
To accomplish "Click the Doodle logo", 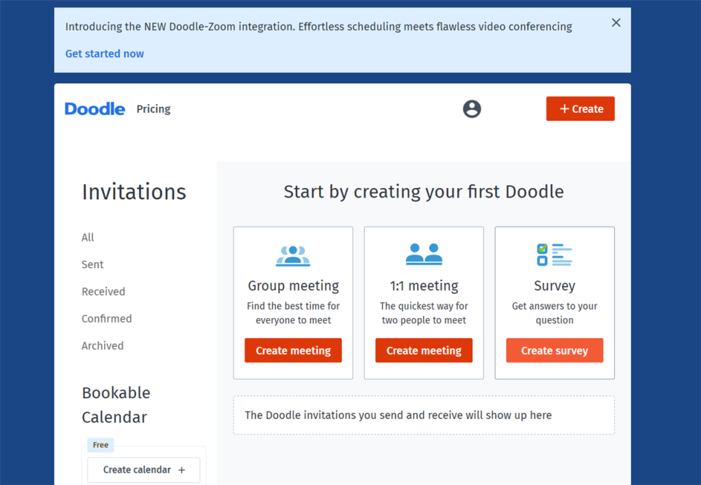I will (x=95, y=109).
